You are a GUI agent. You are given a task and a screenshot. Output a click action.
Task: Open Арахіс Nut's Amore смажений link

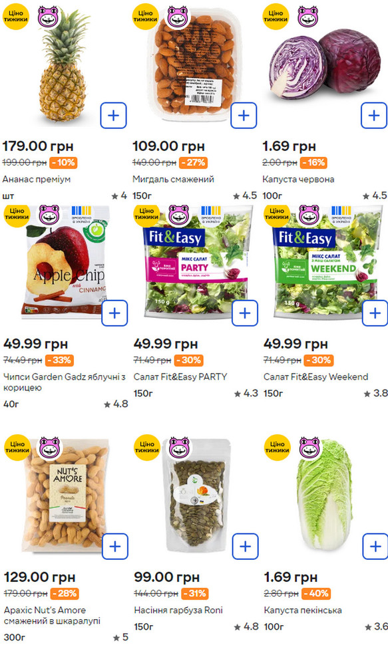click(x=52, y=615)
